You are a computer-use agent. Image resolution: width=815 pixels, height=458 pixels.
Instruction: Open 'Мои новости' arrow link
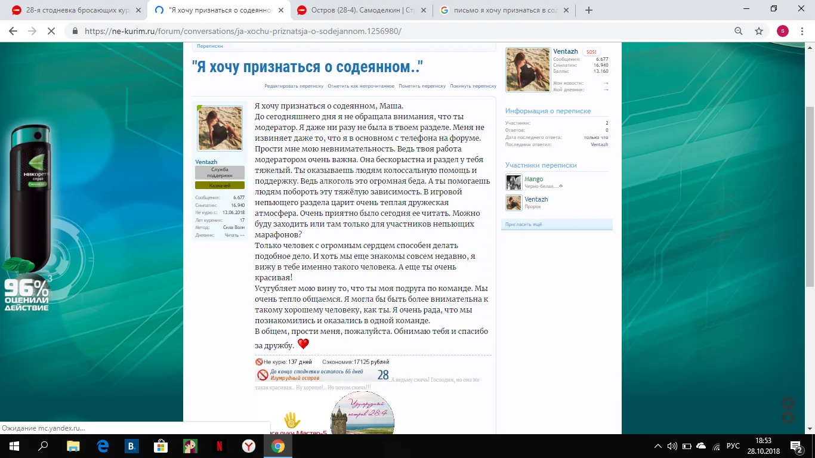pos(606,83)
